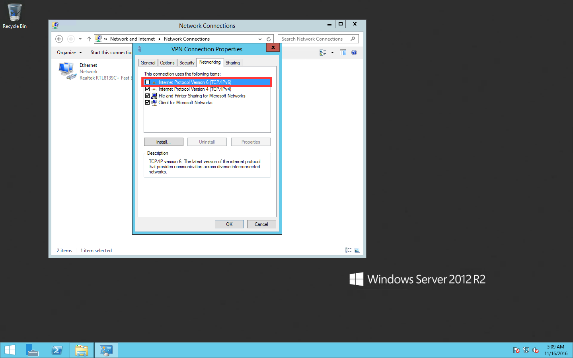Screen dimensions: 573x358
Task: Click the address bar location icon
Action: pyautogui.click(x=99, y=39)
